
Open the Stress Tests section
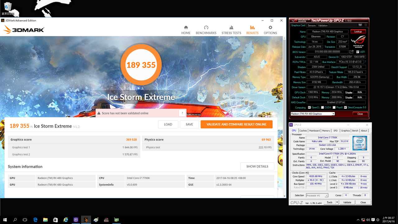(231, 30)
